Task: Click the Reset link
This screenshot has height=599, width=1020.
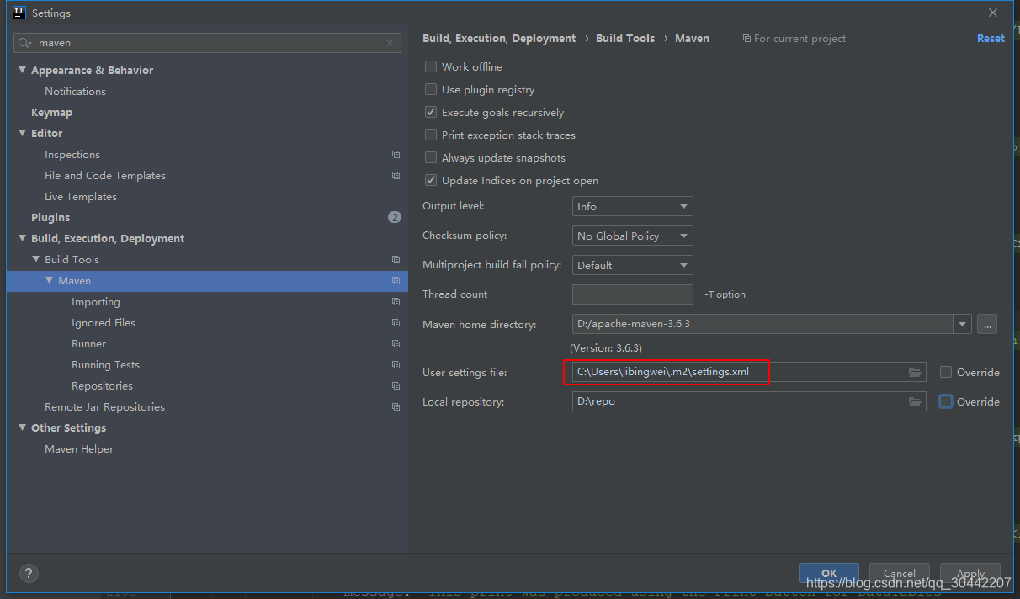Action: 991,38
